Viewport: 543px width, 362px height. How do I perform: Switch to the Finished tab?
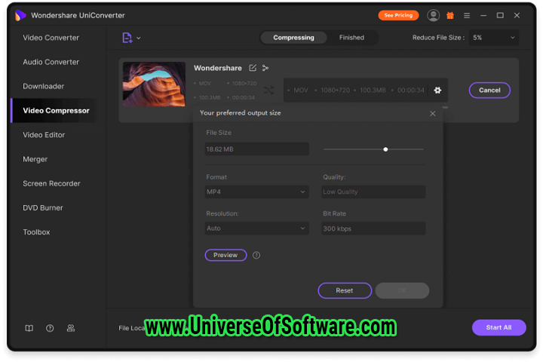(351, 38)
